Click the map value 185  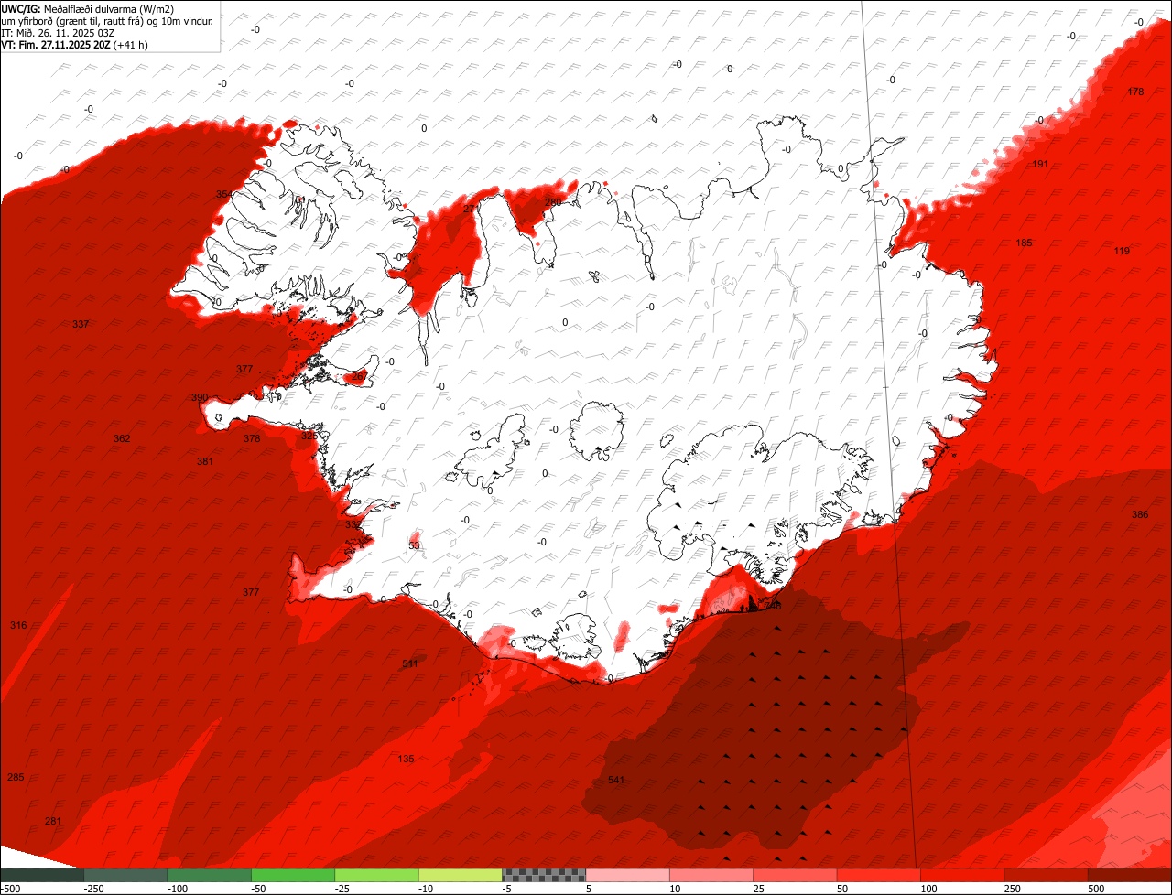point(1024,243)
